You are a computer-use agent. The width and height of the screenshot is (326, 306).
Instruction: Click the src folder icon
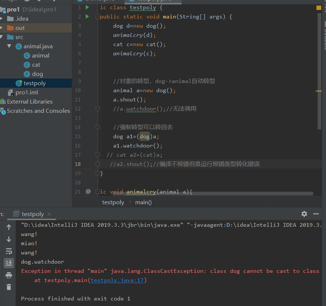point(10,37)
